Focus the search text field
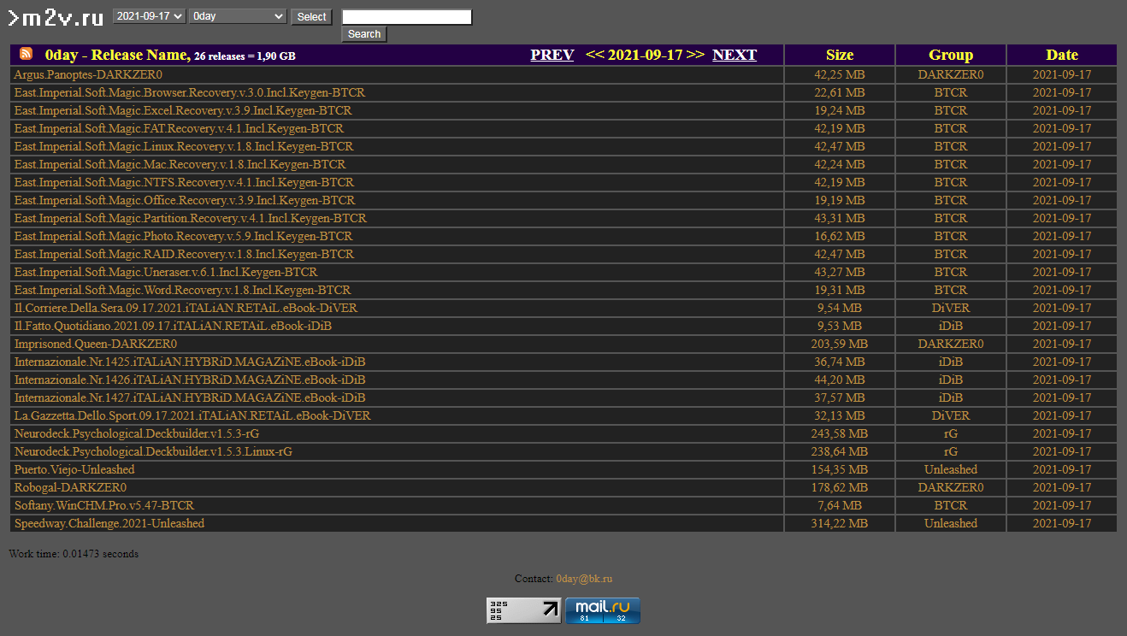 click(x=407, y=17)
